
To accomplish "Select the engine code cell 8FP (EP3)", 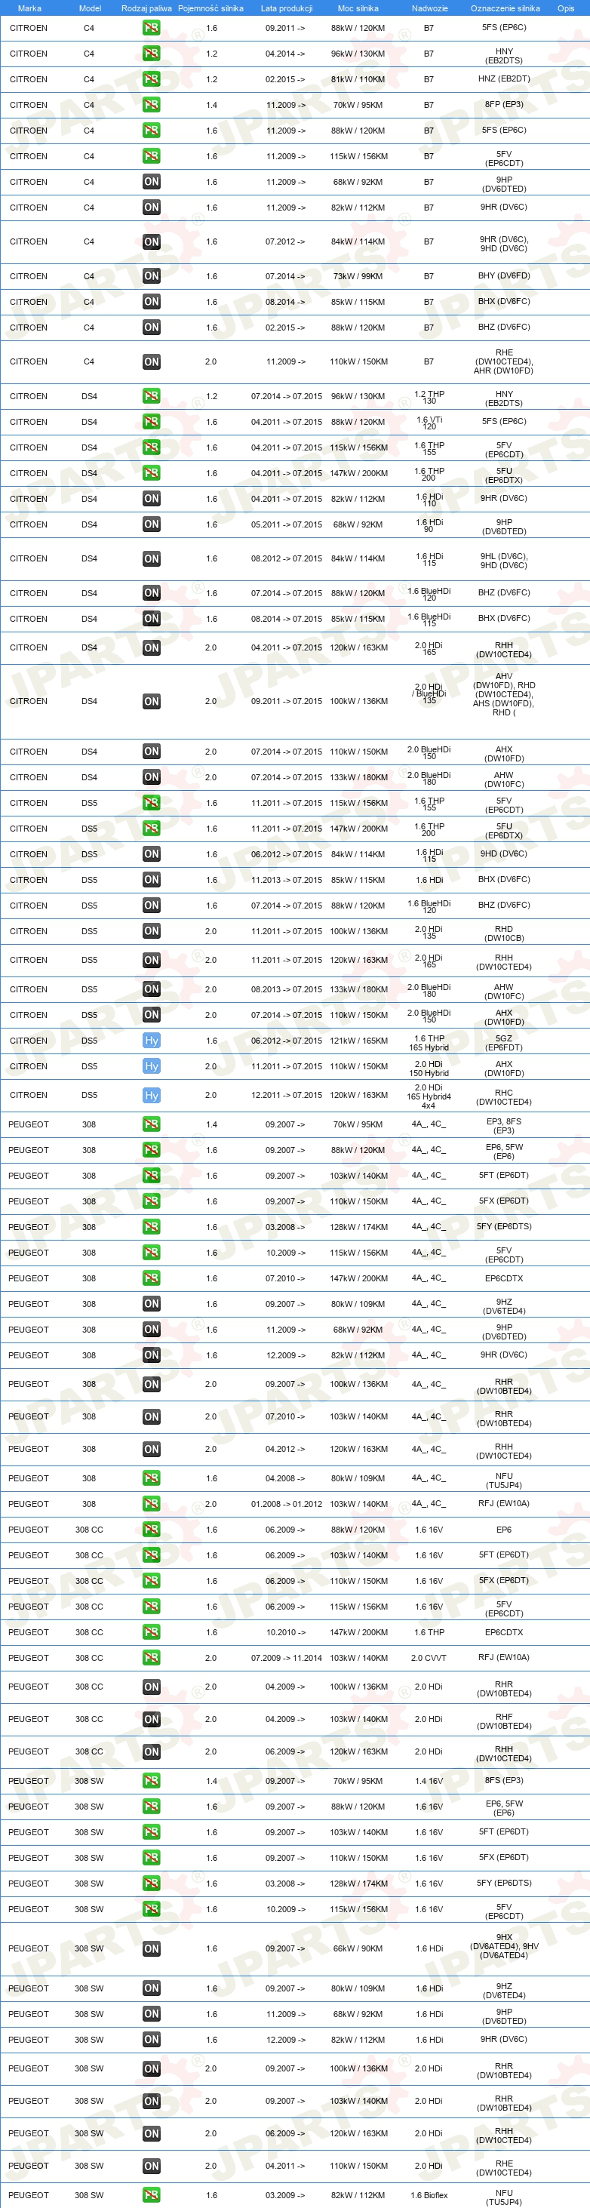I will click(x=504, y=105).
